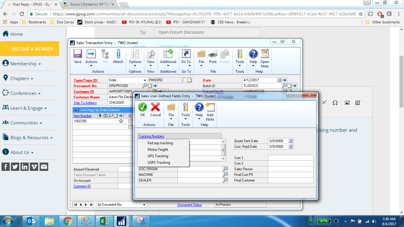Click the calendar icon beside Date 4/12/2017
Image resolution: width=404 pixels, height=227 pixels.
279,80
